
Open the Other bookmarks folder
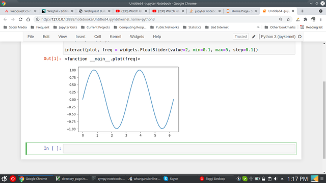[280, 27]
